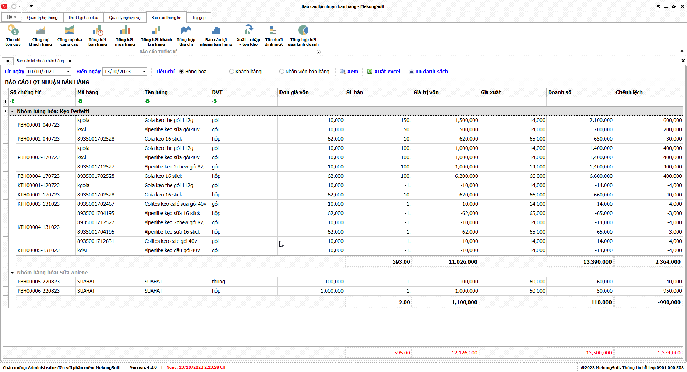Select the Khách hàng criteria radio button

click(x=232, y=72)
